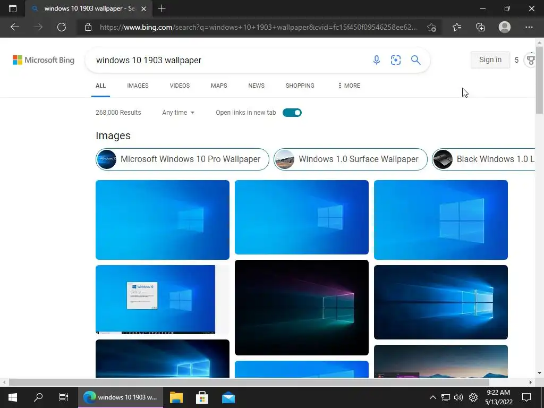This screenshot has width=544, height=408.
Task: Click the rewards points number 5
Action: click(516, 61)
